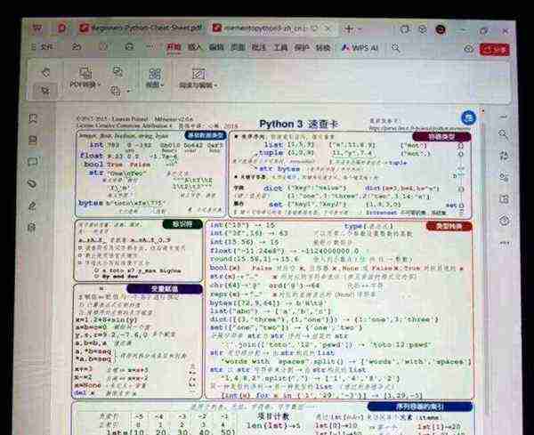The height and width of the screenshot is (435, 534).
Task: Click the search magnifier in the menu bar
Action: point(396,48)
